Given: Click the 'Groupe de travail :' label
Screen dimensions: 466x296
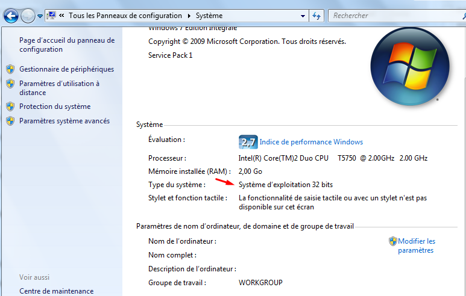Looking at the screenshot, I should click(177, 283).
